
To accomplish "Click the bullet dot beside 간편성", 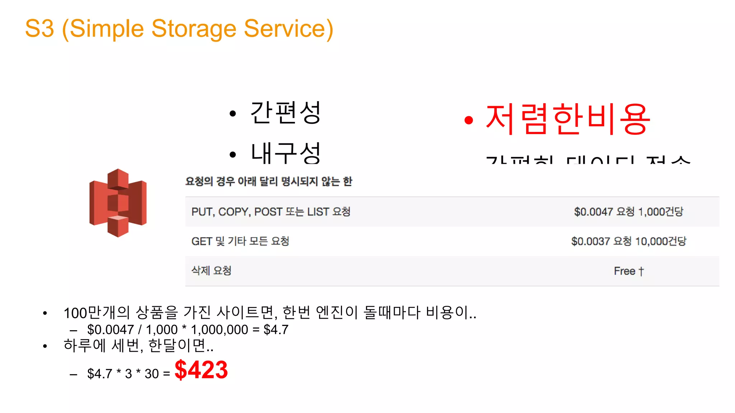I will click(x=233, y=114).
